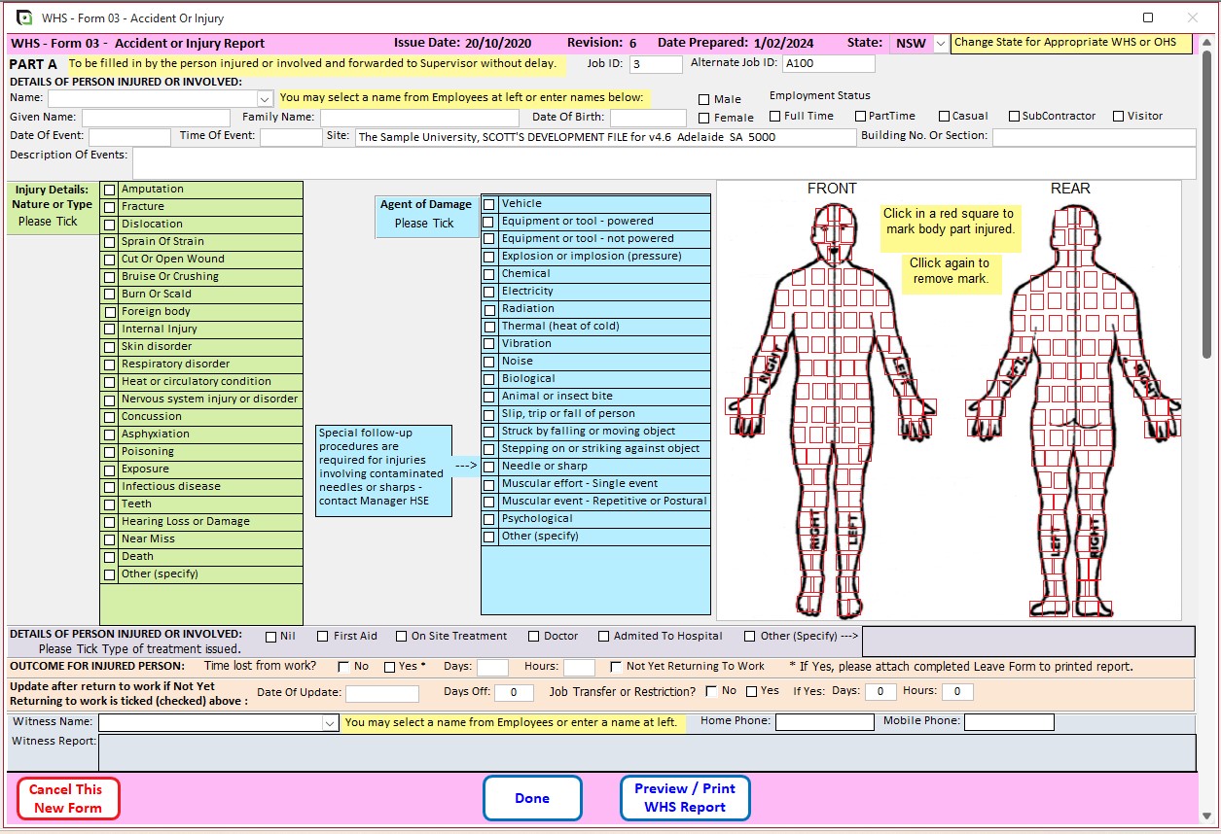Click the Done button

click(x=531, y=797)
